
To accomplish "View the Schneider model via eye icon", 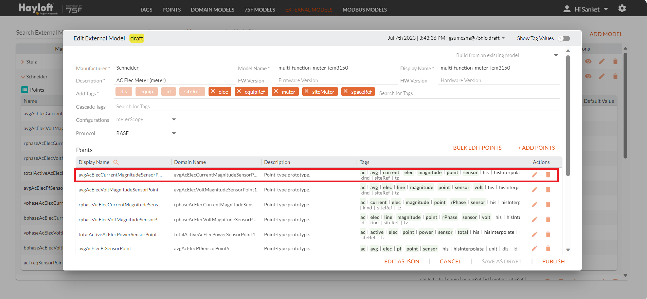I will tap(588, 76).
